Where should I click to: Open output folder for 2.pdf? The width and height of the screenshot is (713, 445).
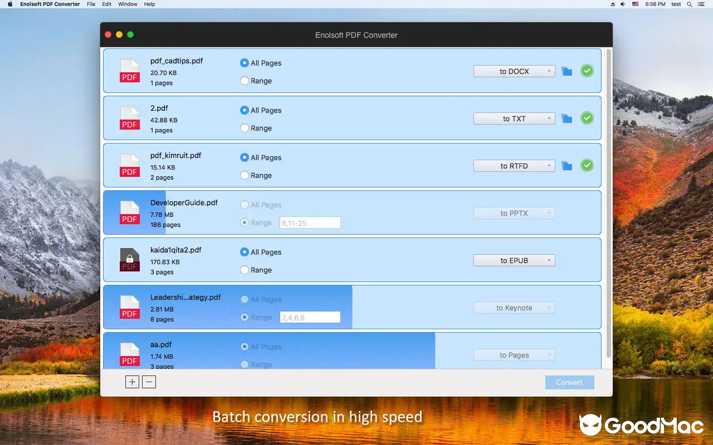tap(567, 118)
